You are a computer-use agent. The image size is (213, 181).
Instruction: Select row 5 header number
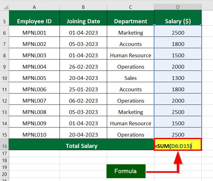point(4,21)
